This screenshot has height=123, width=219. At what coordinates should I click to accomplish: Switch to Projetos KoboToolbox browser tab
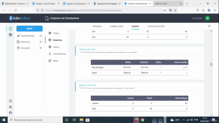point(46,4)
